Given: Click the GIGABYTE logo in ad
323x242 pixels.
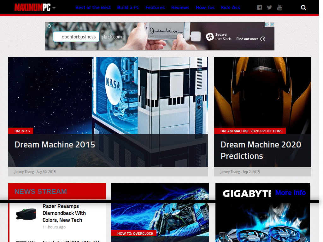Looking at the screenshot, I should pyautogui.click(x=247, y=194).
